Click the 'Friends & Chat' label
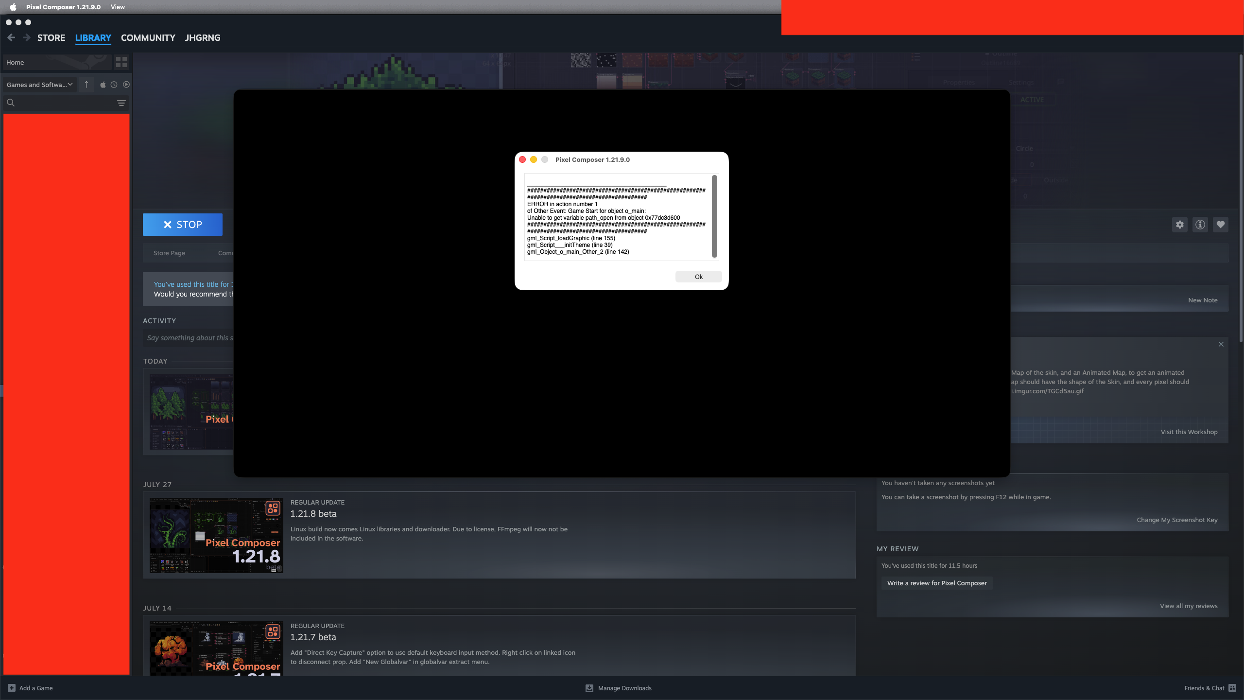The width and height of the screenshot is (1244, 700). pyautogui.click(x=1204, y=688)
